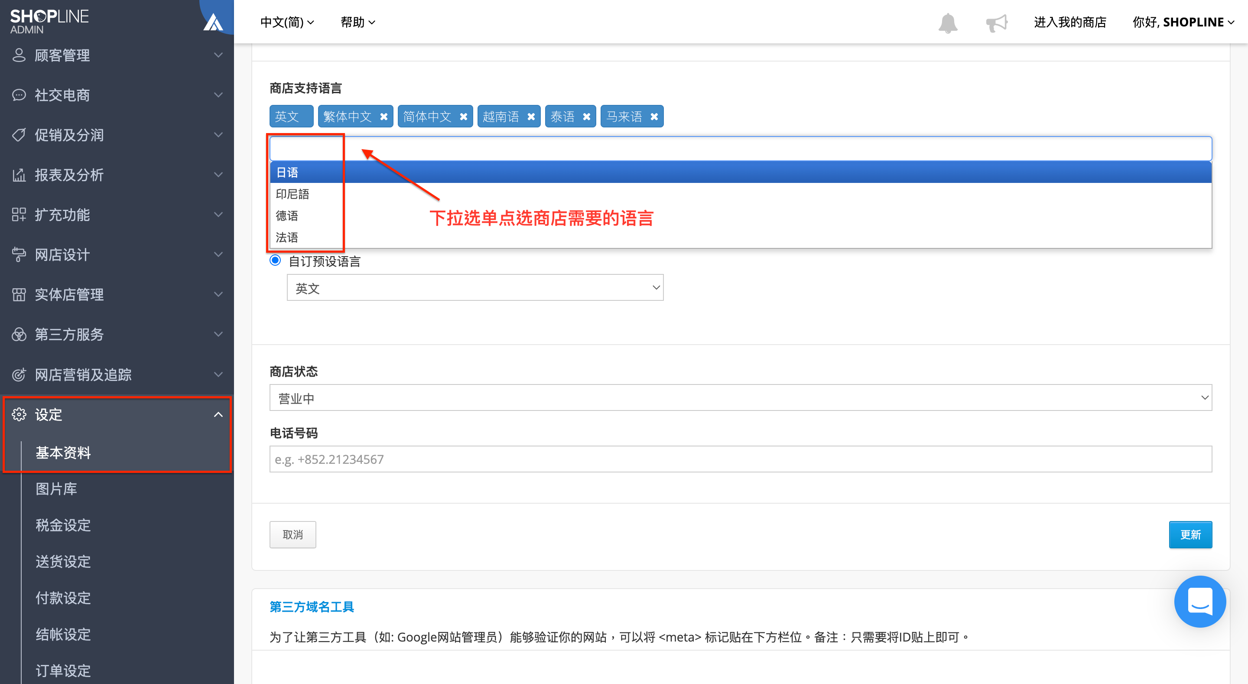Click the 更新 update button
Screen dimensions: 1248x684
[x=1190, y=534]
